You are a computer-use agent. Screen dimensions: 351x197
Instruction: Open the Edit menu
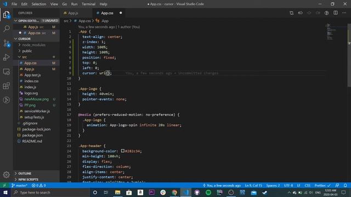tap(24, 4)
